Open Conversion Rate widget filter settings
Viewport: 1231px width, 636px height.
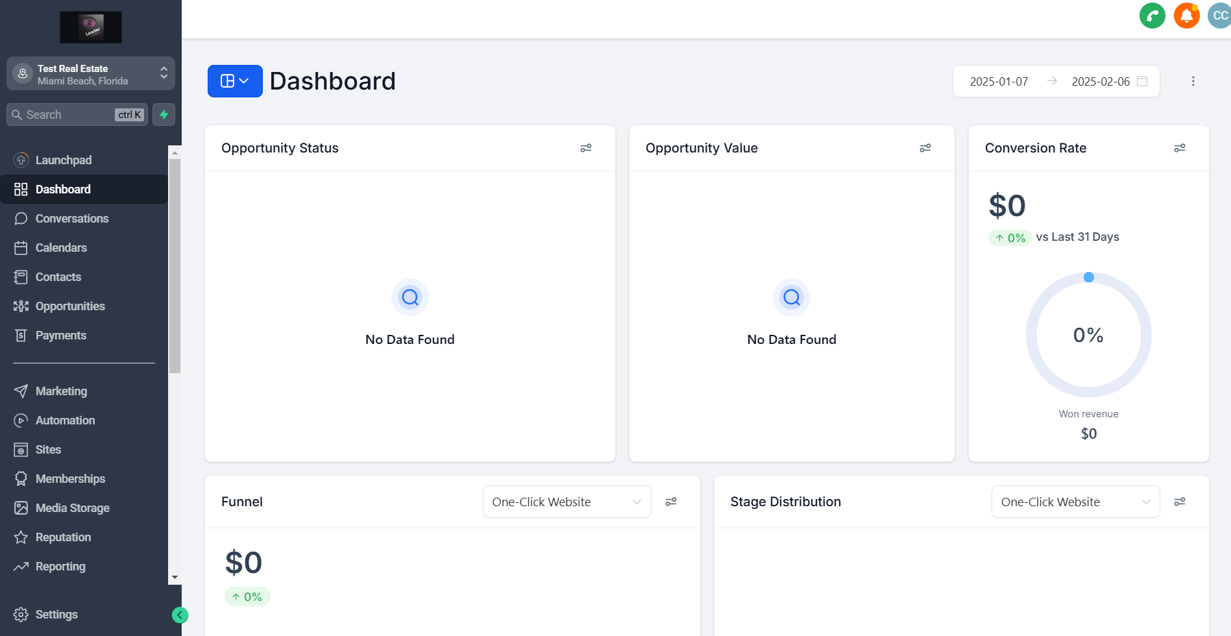(x=1179, y=148)
